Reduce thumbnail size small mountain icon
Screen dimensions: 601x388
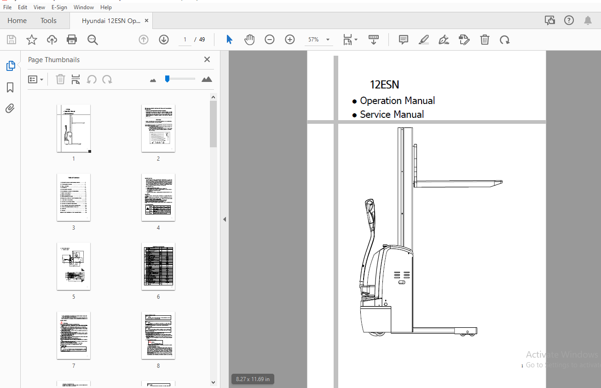pyautogui.click(x=153, y=80)
